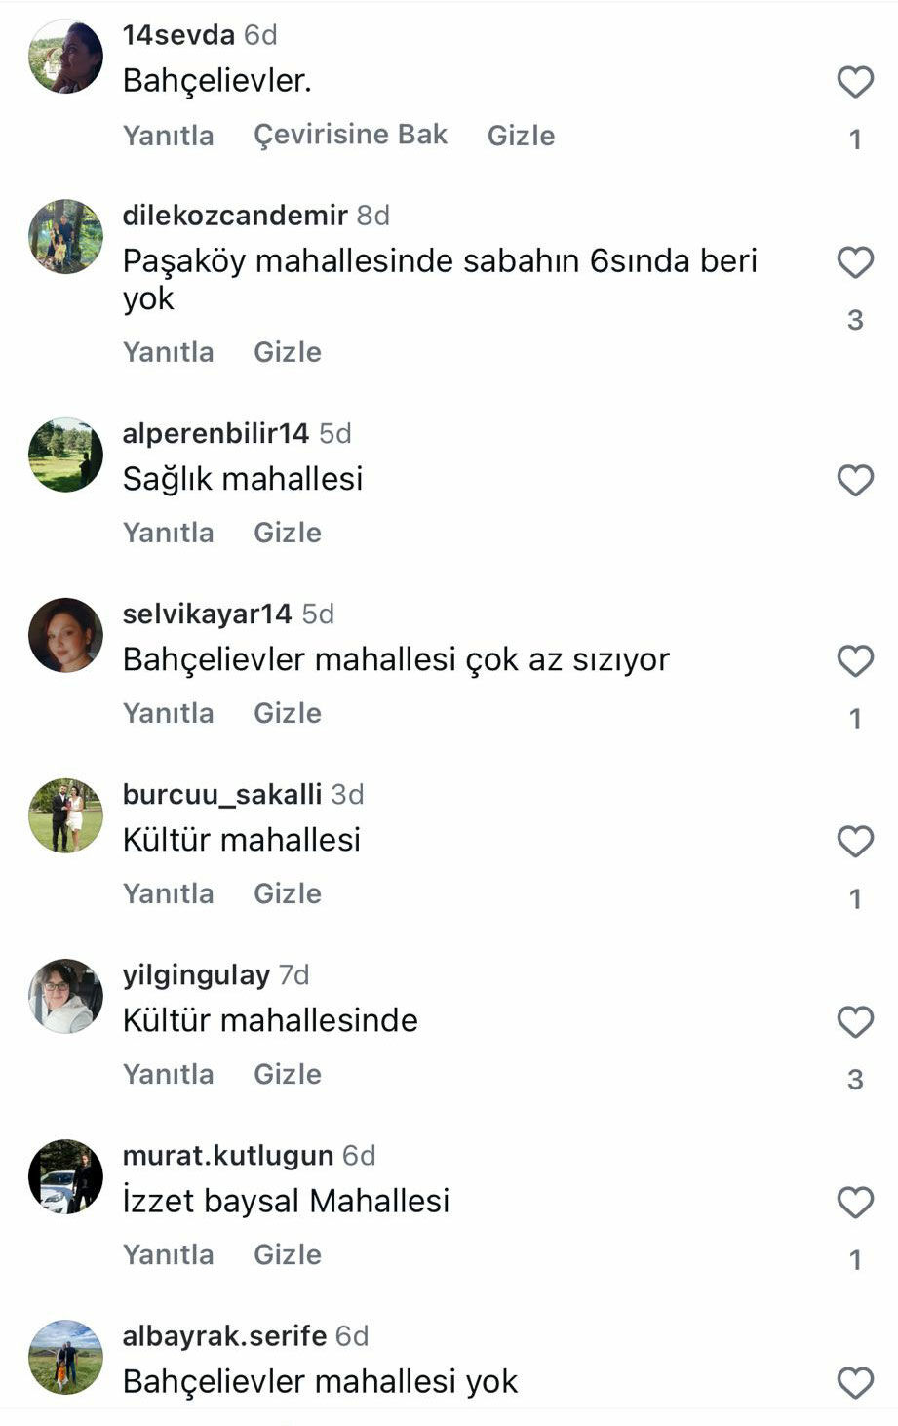Heart burcuu_sakalli's Kültür mahallesi comment
Viewport: 898px width, 1426px height.
855,842
